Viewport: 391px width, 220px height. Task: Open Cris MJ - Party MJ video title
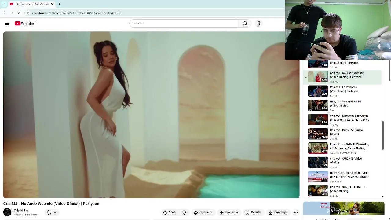(346, 132)
